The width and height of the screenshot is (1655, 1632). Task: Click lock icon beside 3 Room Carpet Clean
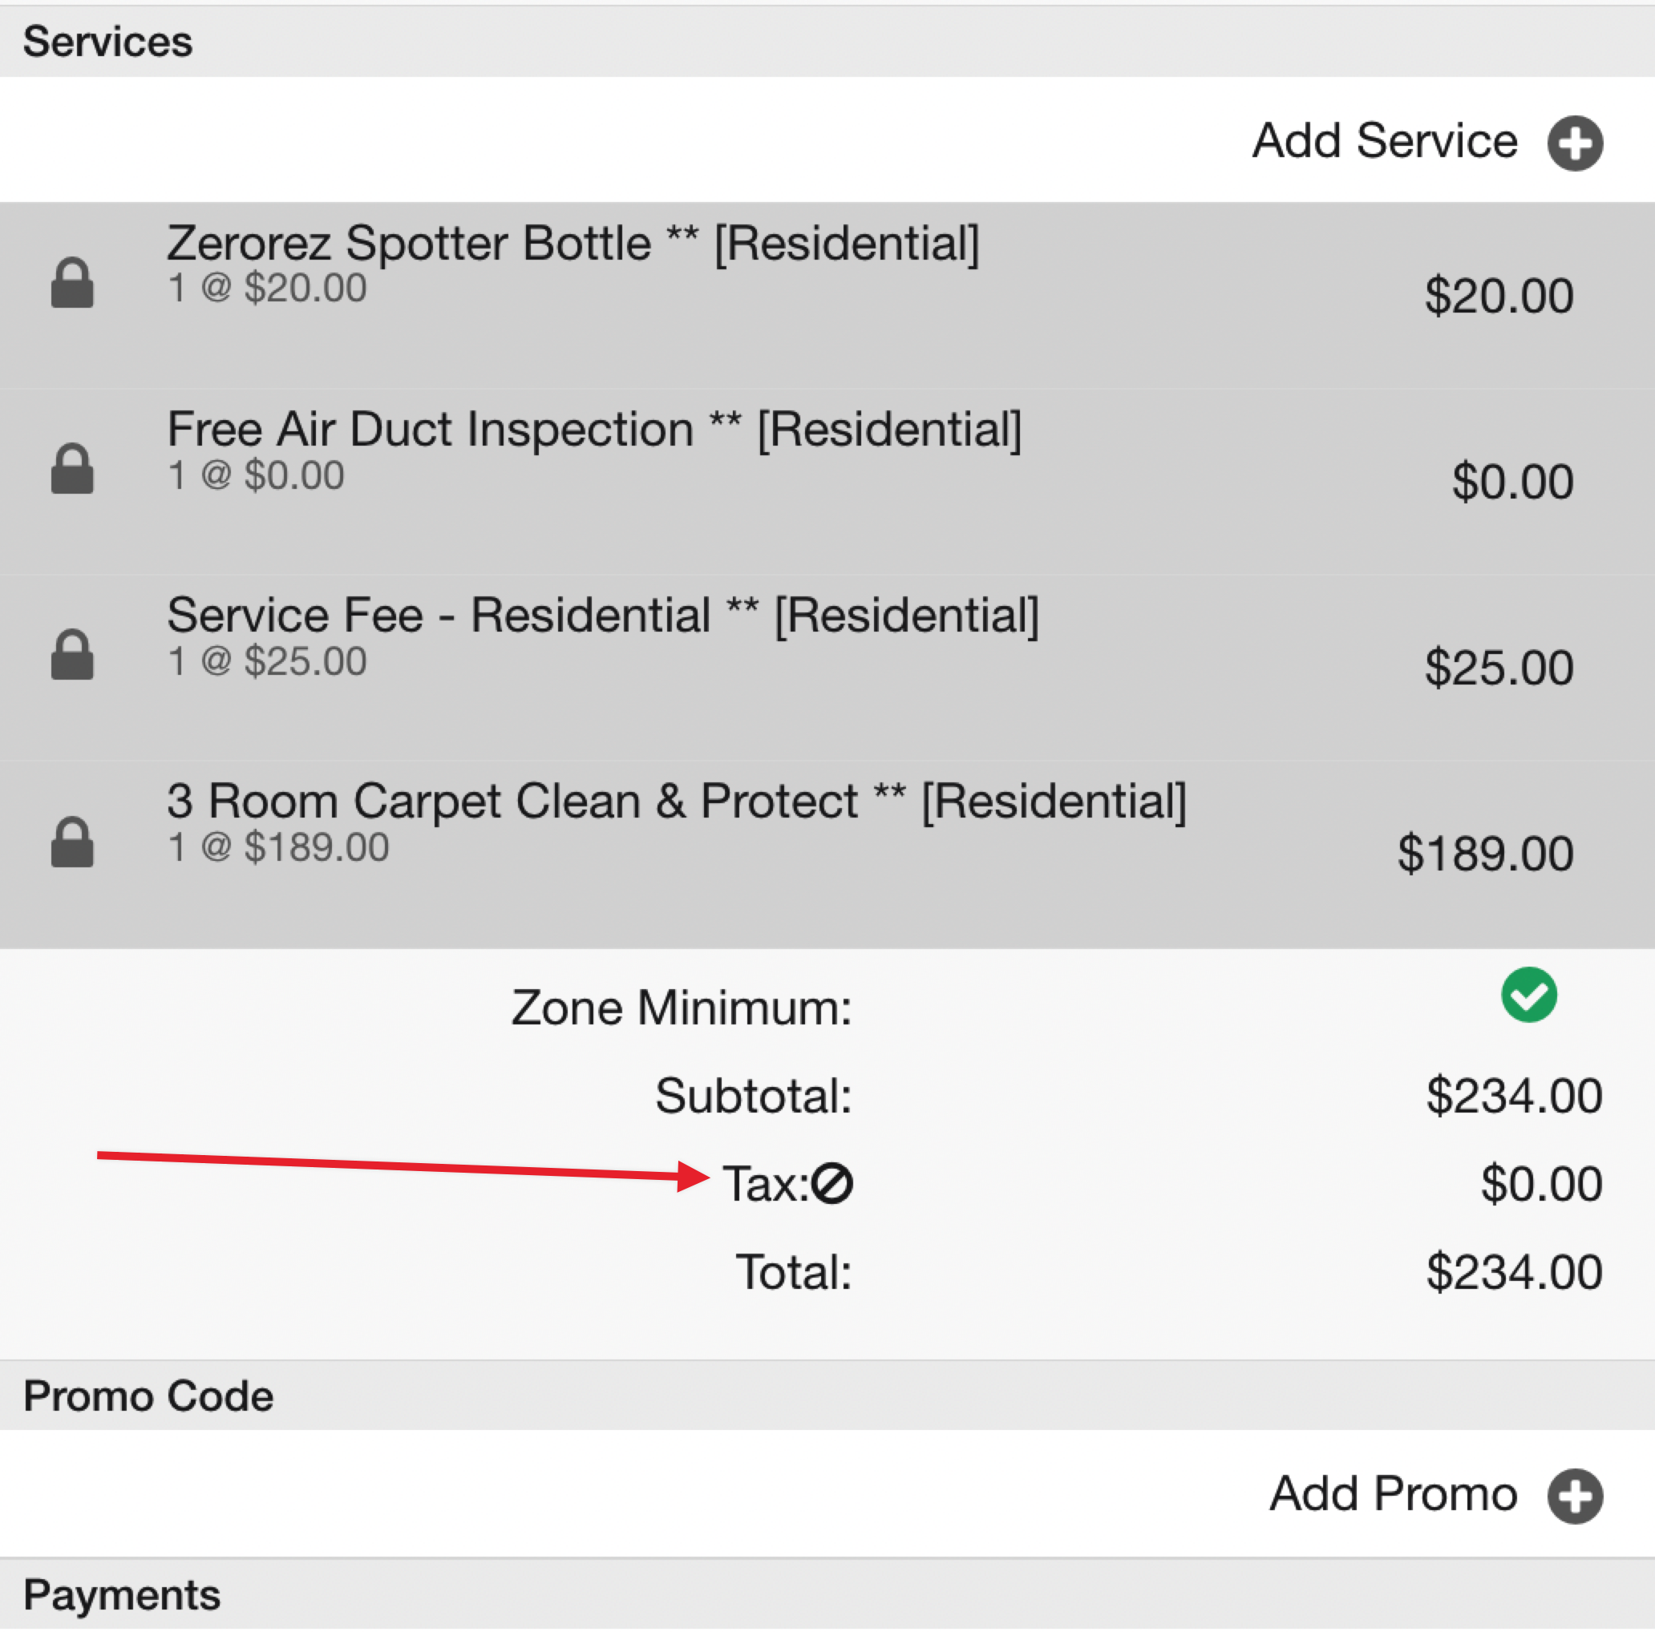[x=72, y=841]
